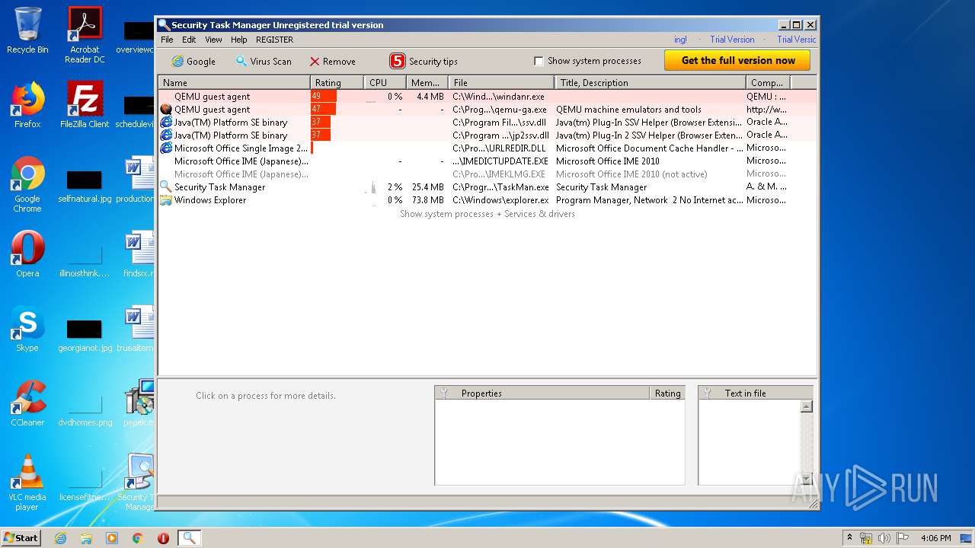Select Java Platform SE binary jp2ssv.dll row
Screen dimensions: 975x548
click(x=487, y=135)
